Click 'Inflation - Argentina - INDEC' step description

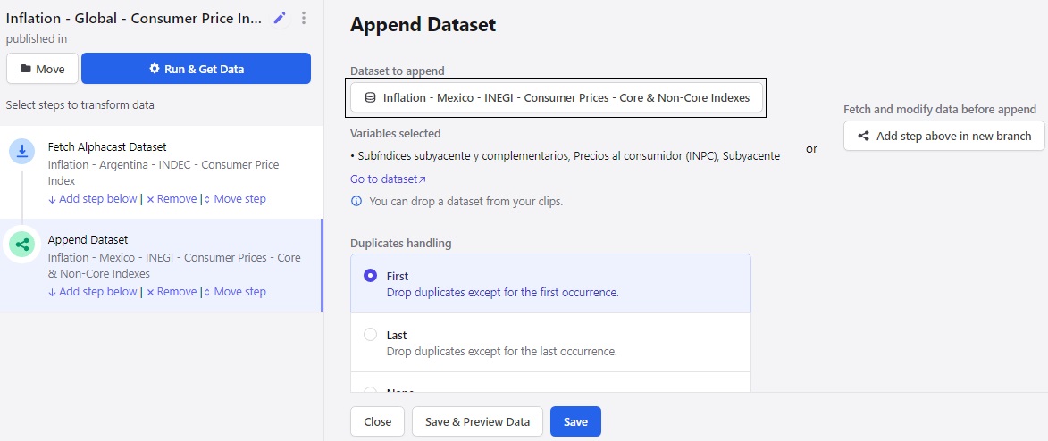163,172
